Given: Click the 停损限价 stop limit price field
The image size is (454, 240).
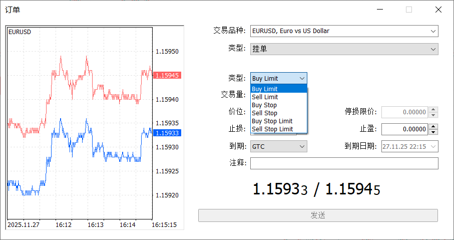Looking at the screenshot, I should point(404,112).
